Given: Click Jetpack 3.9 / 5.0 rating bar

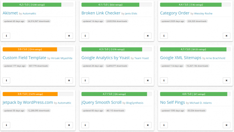Looking at the screenshot, I should (x=38, y=94).
